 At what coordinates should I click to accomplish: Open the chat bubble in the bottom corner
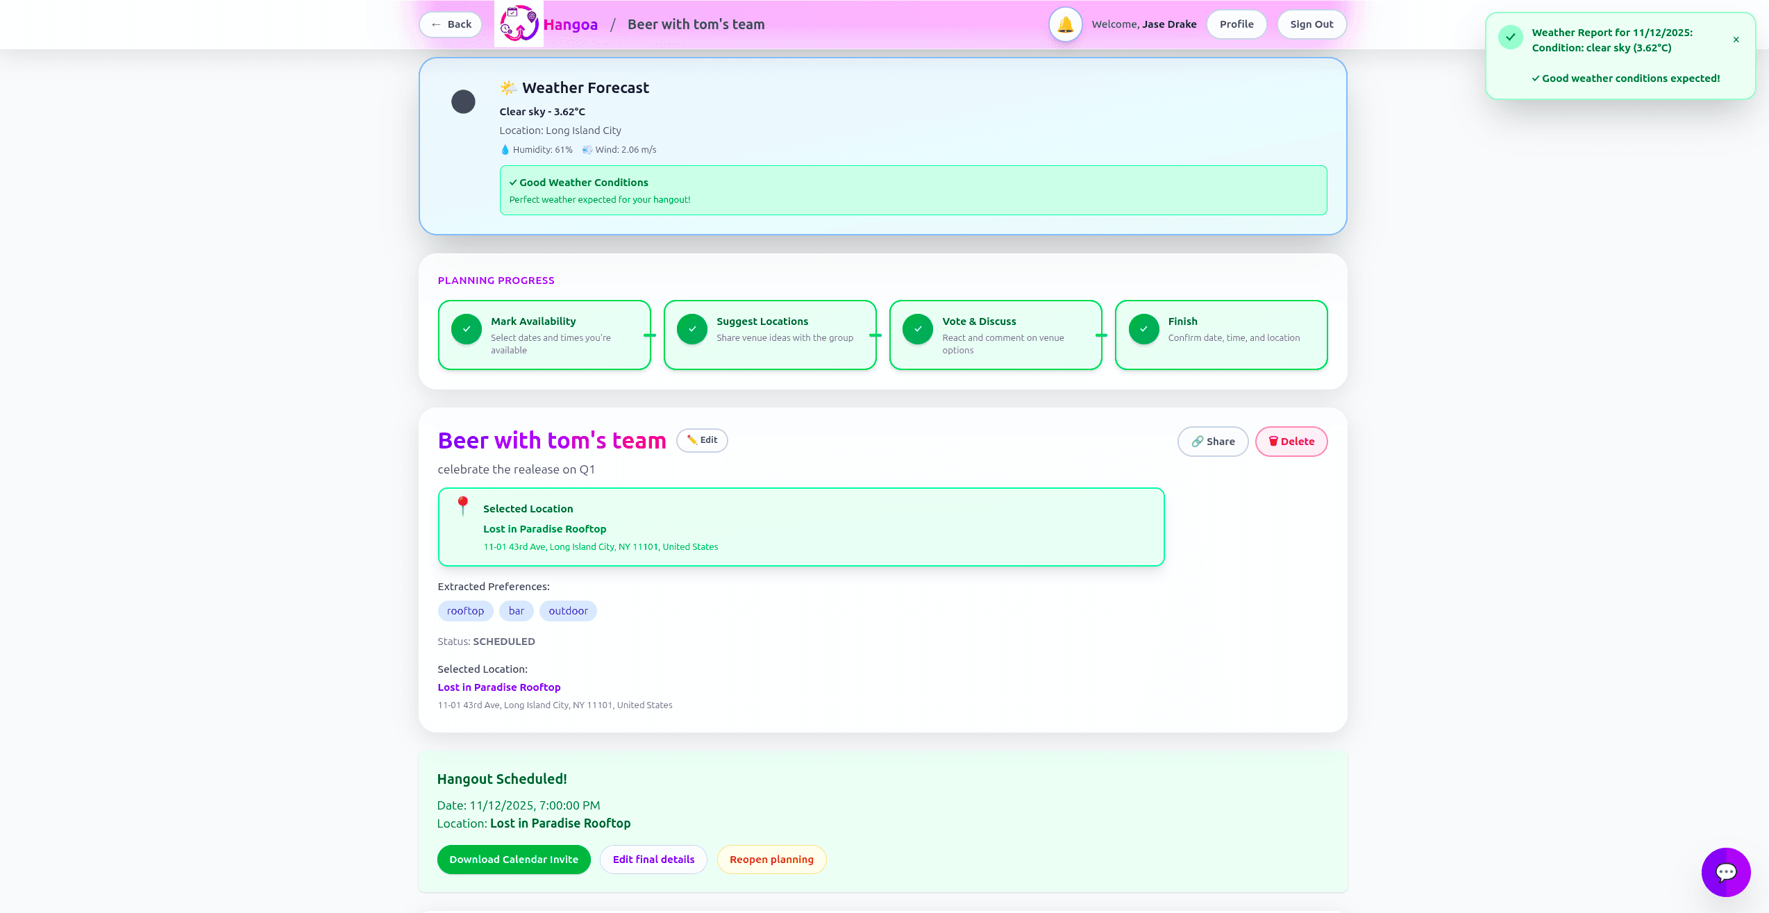tap(1726, 873)
